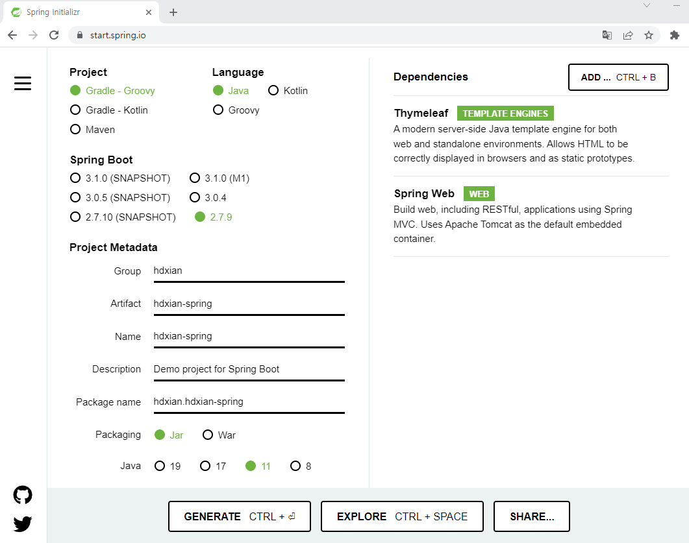
Task: Select Java version 17
Action: pos(213,466)
